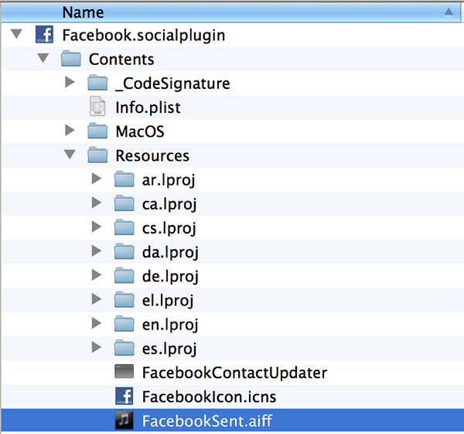
Task: Click the en.lproj folder icon
Action: tap(125, 324)
